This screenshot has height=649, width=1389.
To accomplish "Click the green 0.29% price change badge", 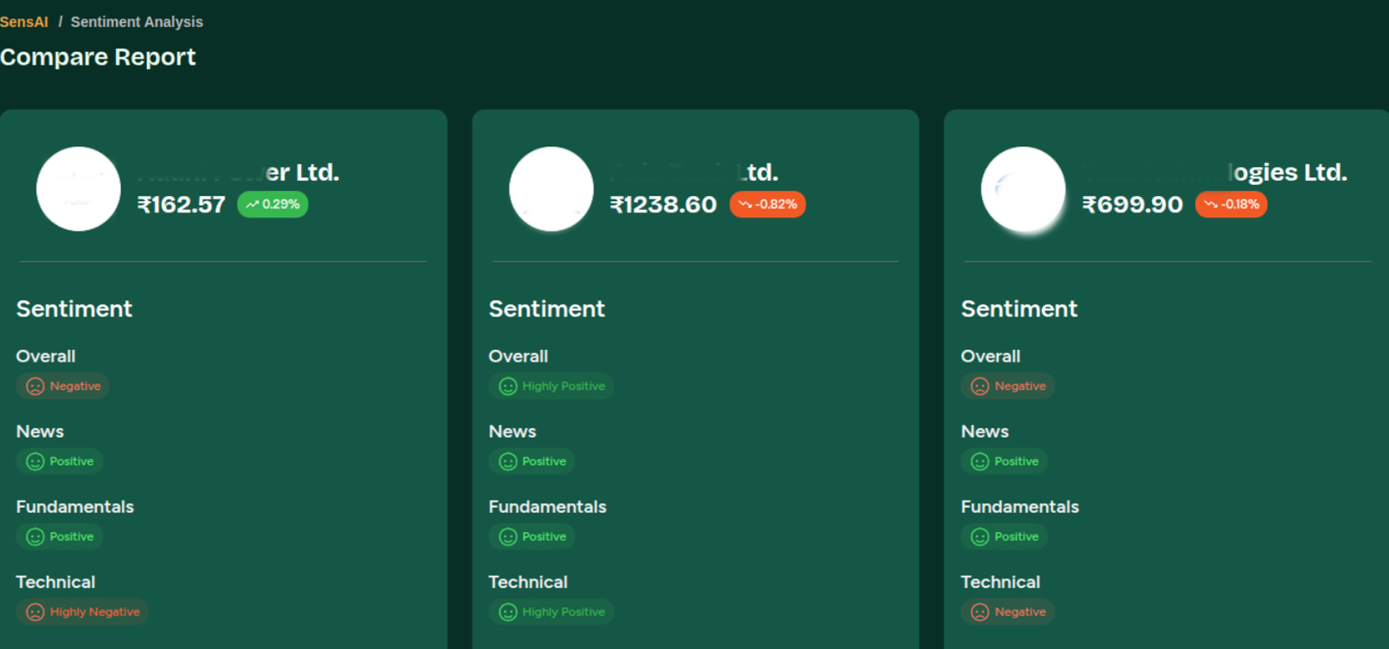I will click(x=273, y=204).
